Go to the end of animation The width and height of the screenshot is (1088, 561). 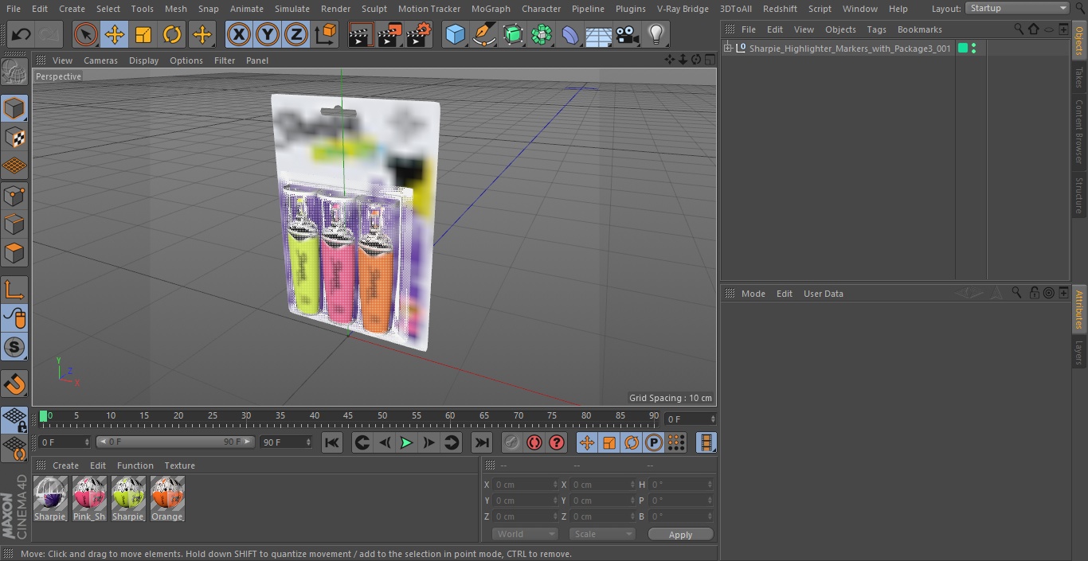(481, 442)
